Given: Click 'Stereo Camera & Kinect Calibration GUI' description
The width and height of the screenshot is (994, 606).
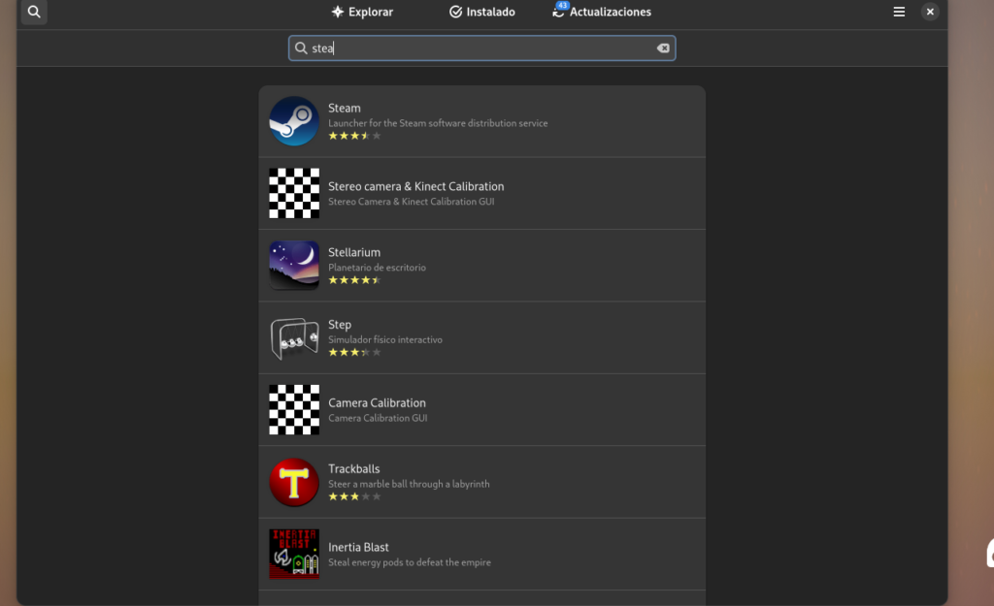Looking at the screenshot, I should tap(411, 202).
